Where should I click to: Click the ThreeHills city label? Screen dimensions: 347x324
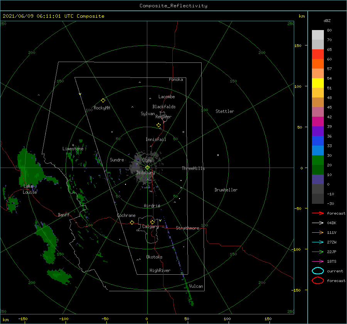pyautogui.click(x=194, y=168)
